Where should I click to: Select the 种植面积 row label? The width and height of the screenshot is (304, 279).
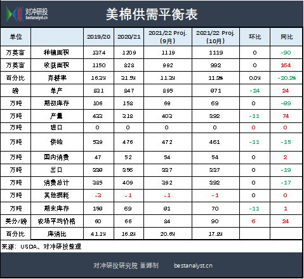(56, 53)
